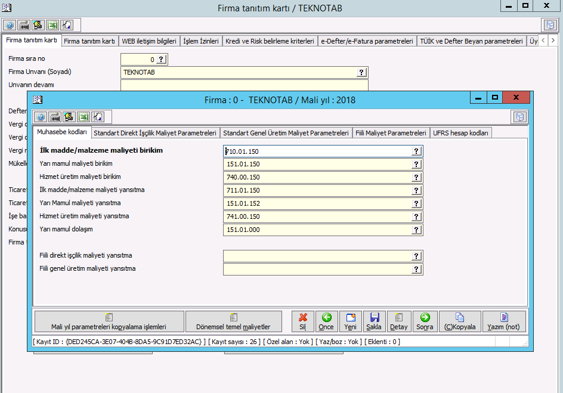Switch to Fiili Maliyet Parametreleri tab
This screenshot has height=393, width=563.
pyautogui.click(x=391, y=133)
